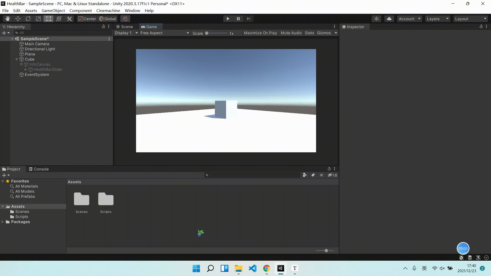Open the Account dropdown
The image size is (491, 276).
coord(409,19)
